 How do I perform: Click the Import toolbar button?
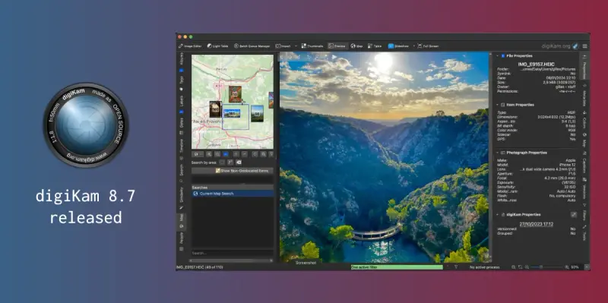(x=283, y=46)
